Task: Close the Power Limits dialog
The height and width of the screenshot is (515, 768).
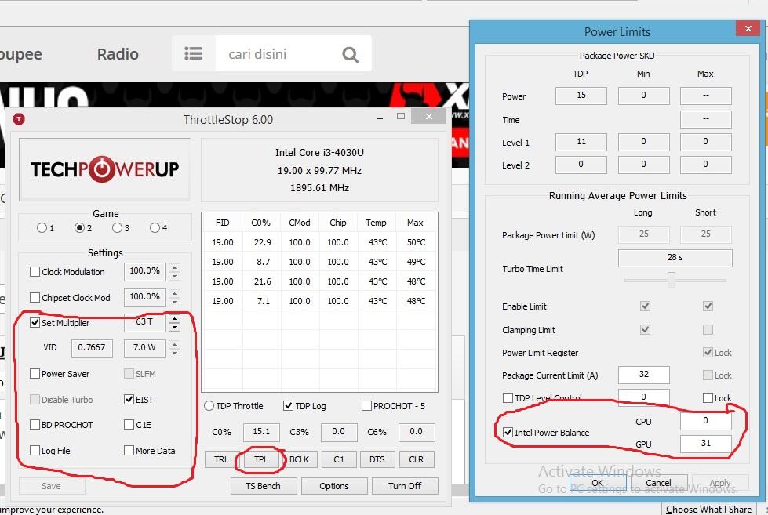Action: pos(748,28)
